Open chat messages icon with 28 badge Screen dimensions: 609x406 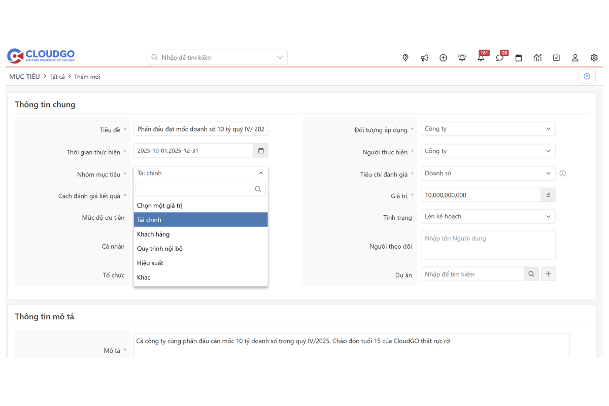pos(500,58)
